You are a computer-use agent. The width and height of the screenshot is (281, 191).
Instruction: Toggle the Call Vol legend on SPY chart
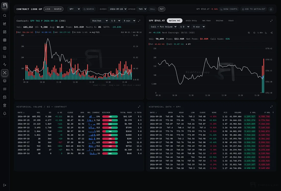(x=175, y=44)
